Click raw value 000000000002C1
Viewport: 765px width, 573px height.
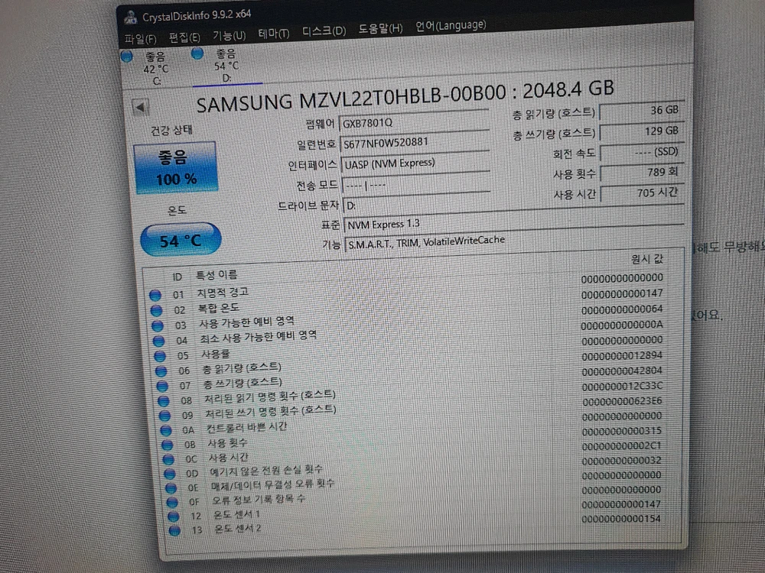click(621, 445)
